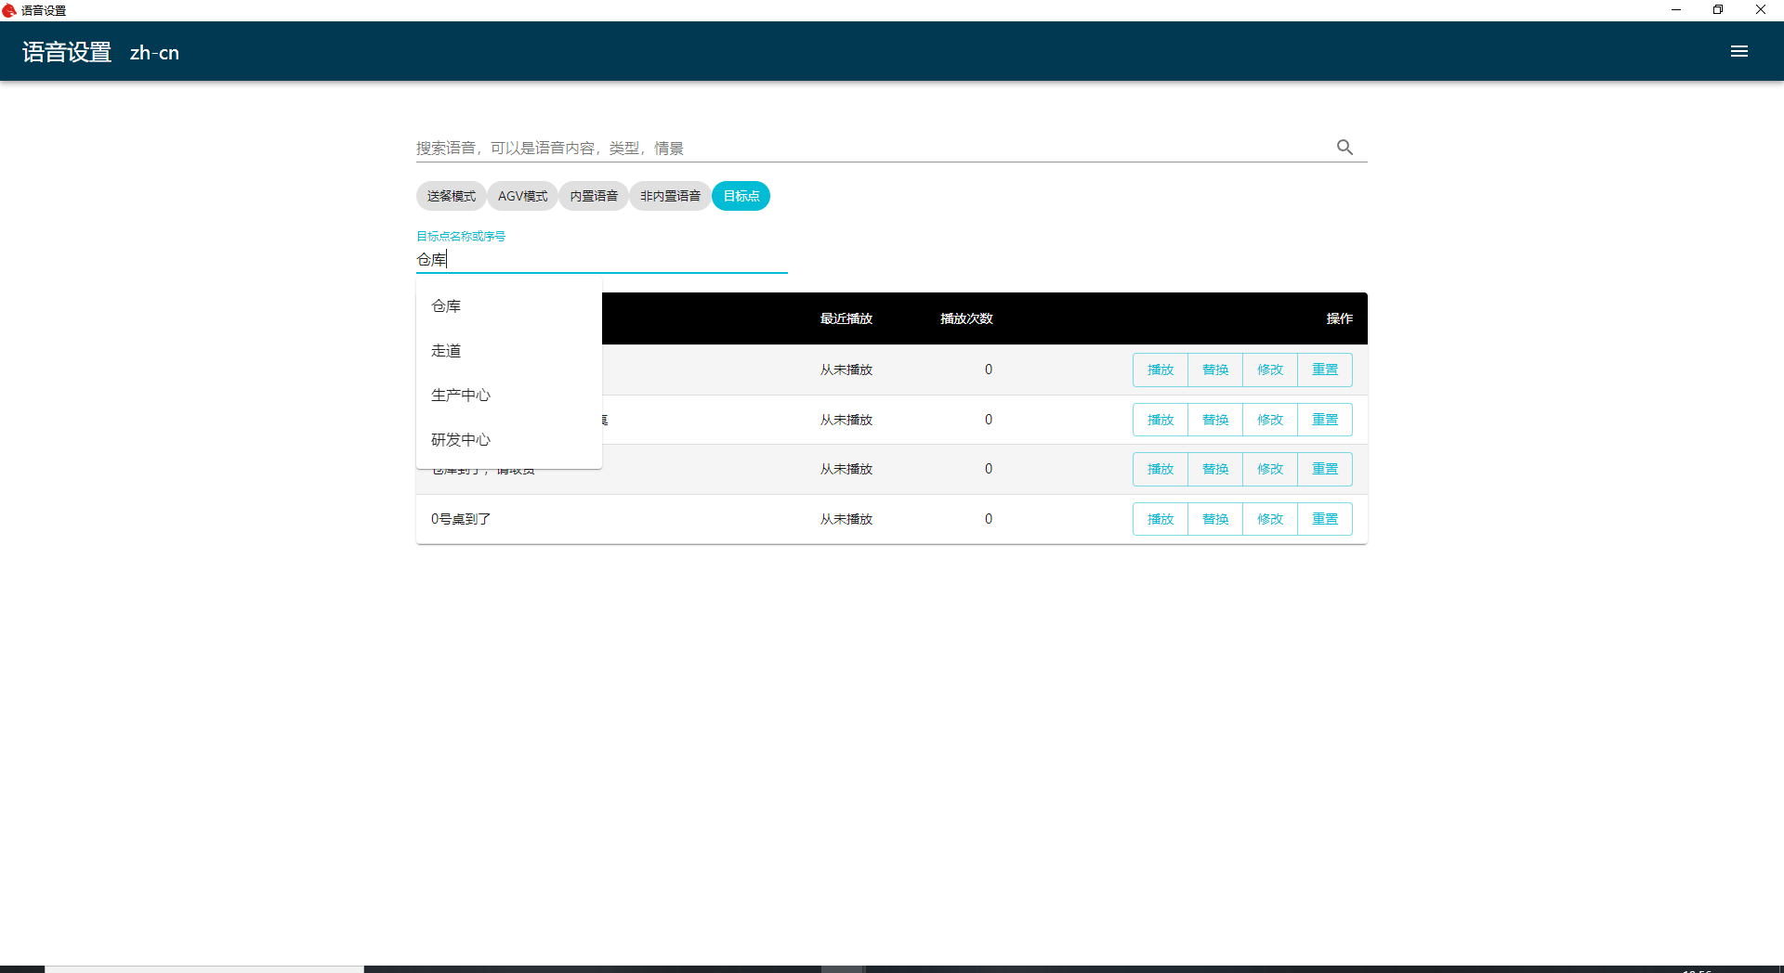
Task: Play the 0号桌到了 voice entry
Action: (1160, 519)
